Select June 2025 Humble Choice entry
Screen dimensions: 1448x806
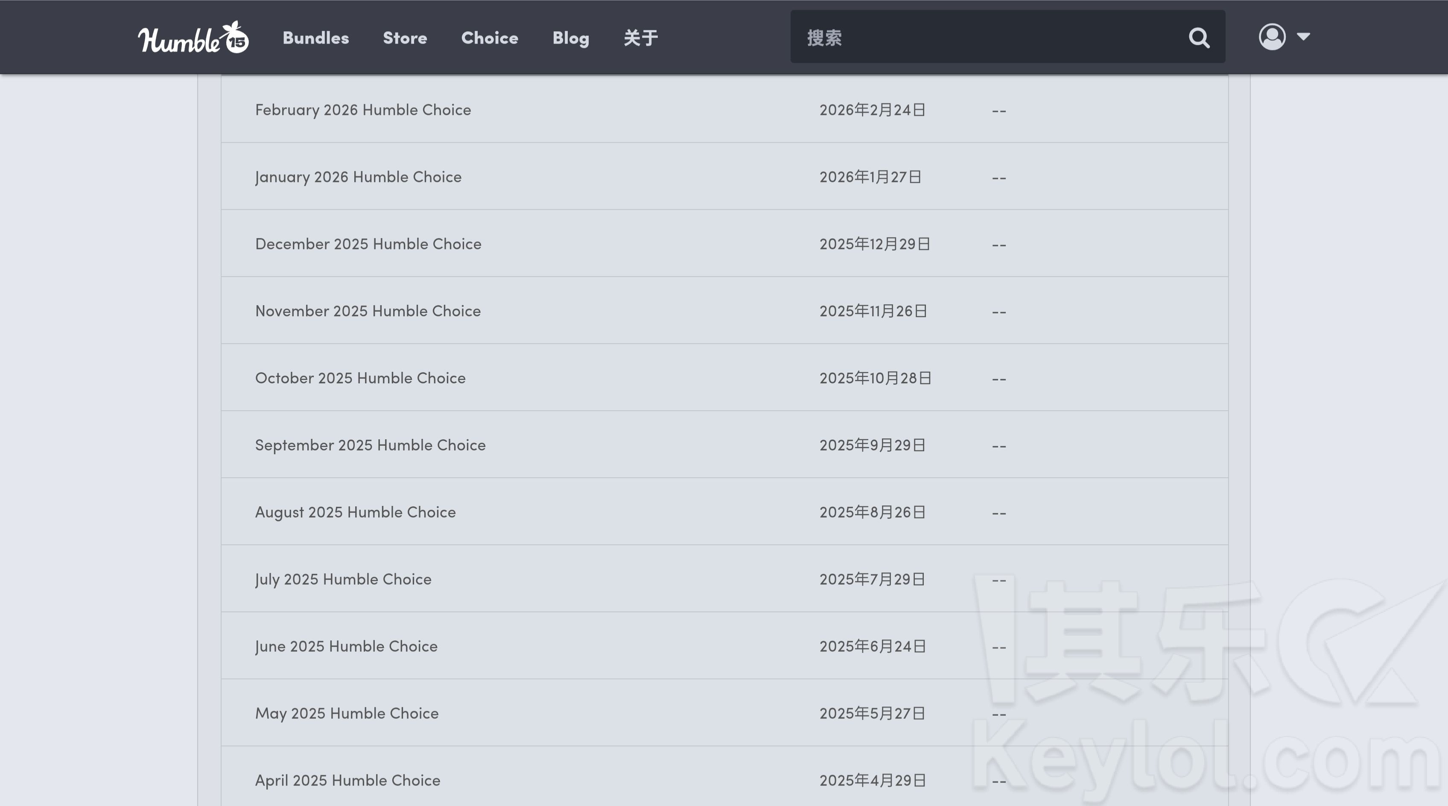point(346,646)
